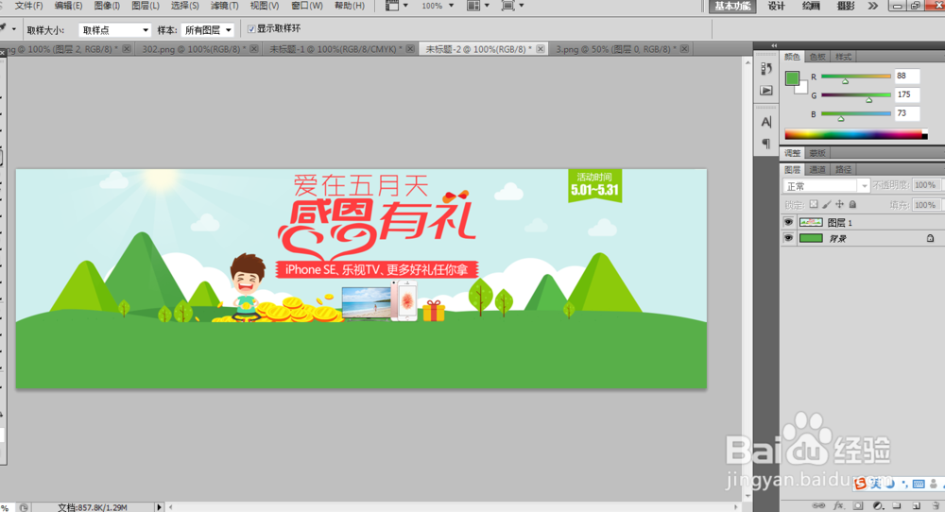Switch to the 通道 tab
This screenshot has width=945, height=512.
817,169
